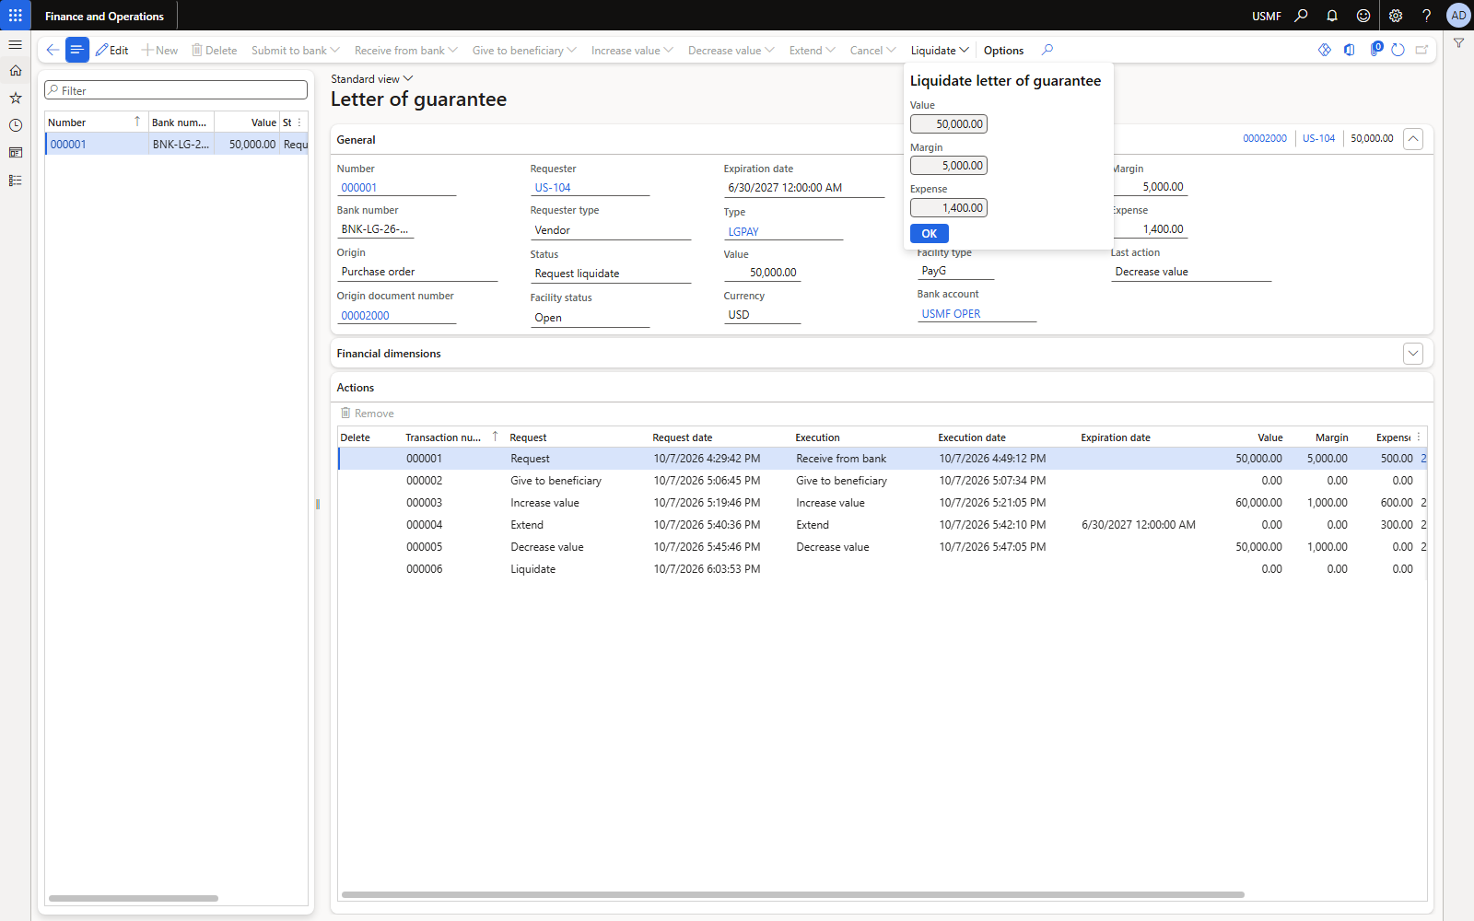This screenshot has height=921, width=1474.
Task: Open the Office integration icon
Action: [1350, 50]
